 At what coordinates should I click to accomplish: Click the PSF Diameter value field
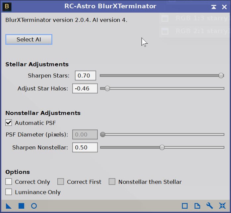point(85,134)
